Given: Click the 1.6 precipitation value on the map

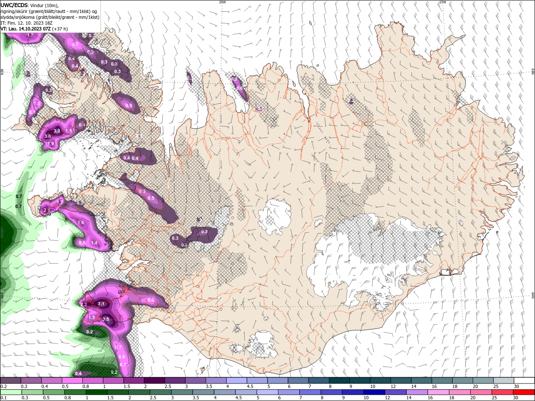Looking at the screenshot, I should tap(81, 223).
